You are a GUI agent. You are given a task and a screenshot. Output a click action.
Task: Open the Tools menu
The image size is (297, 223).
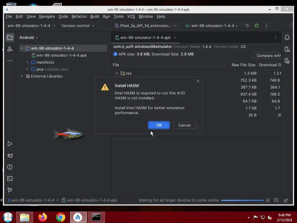(119, 17)
